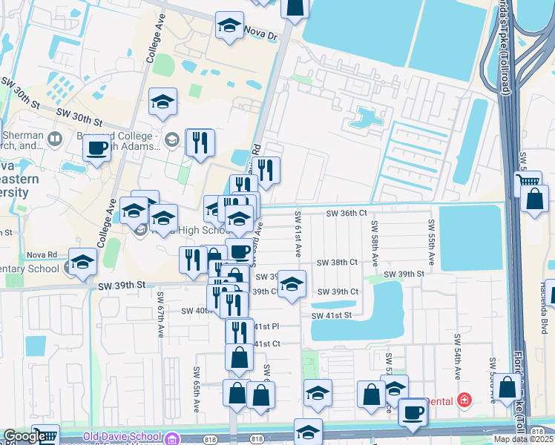Click the SW 54th Ave street label
The height and width of the screenshot is (445, 555).
point(457,357)
